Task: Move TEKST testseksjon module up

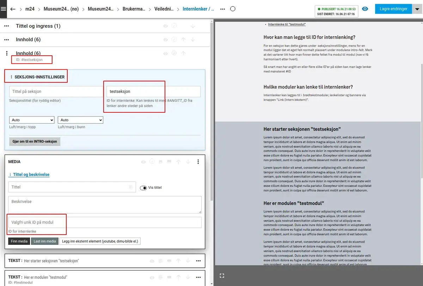Action: click(178, 261)
